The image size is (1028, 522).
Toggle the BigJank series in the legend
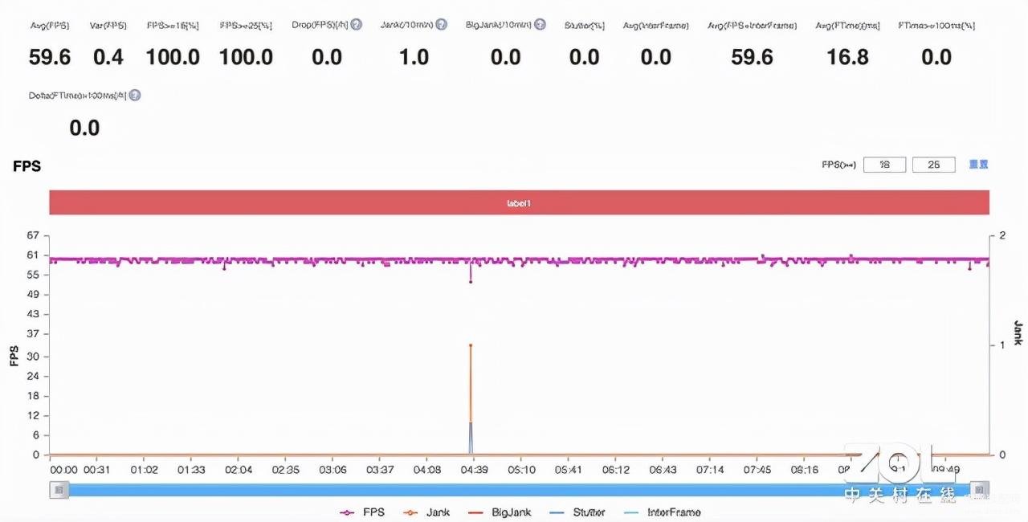tap(500, 512)
